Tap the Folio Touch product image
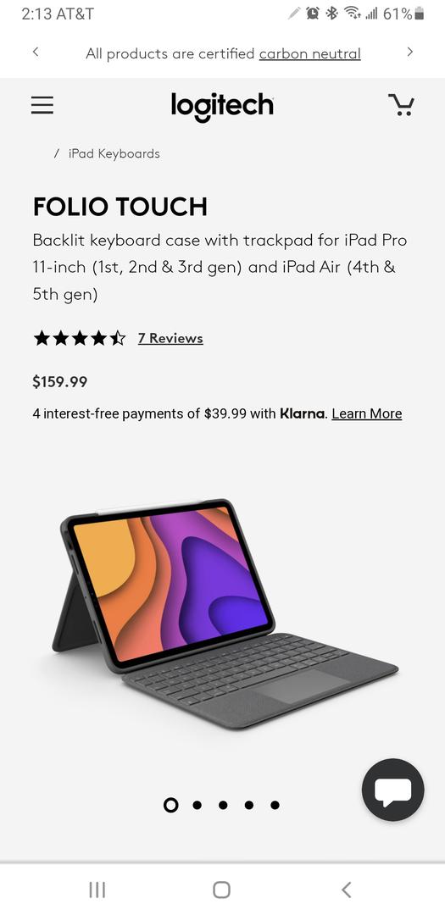 click(x=225, y=613)
